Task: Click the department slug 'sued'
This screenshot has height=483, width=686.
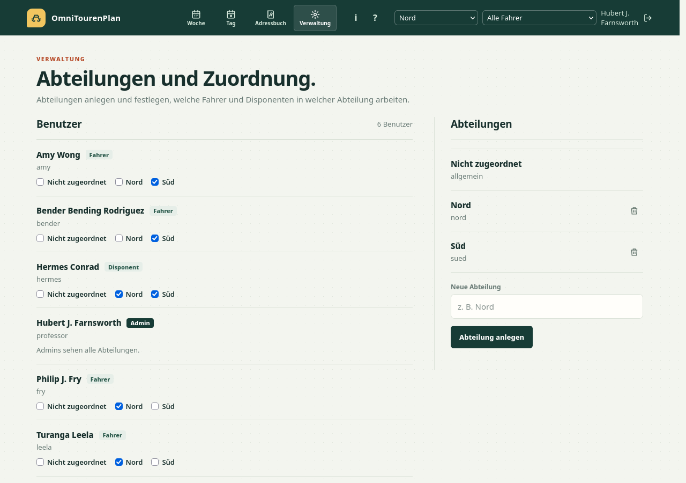Action: pyautogui.click(x=459, y=258)
